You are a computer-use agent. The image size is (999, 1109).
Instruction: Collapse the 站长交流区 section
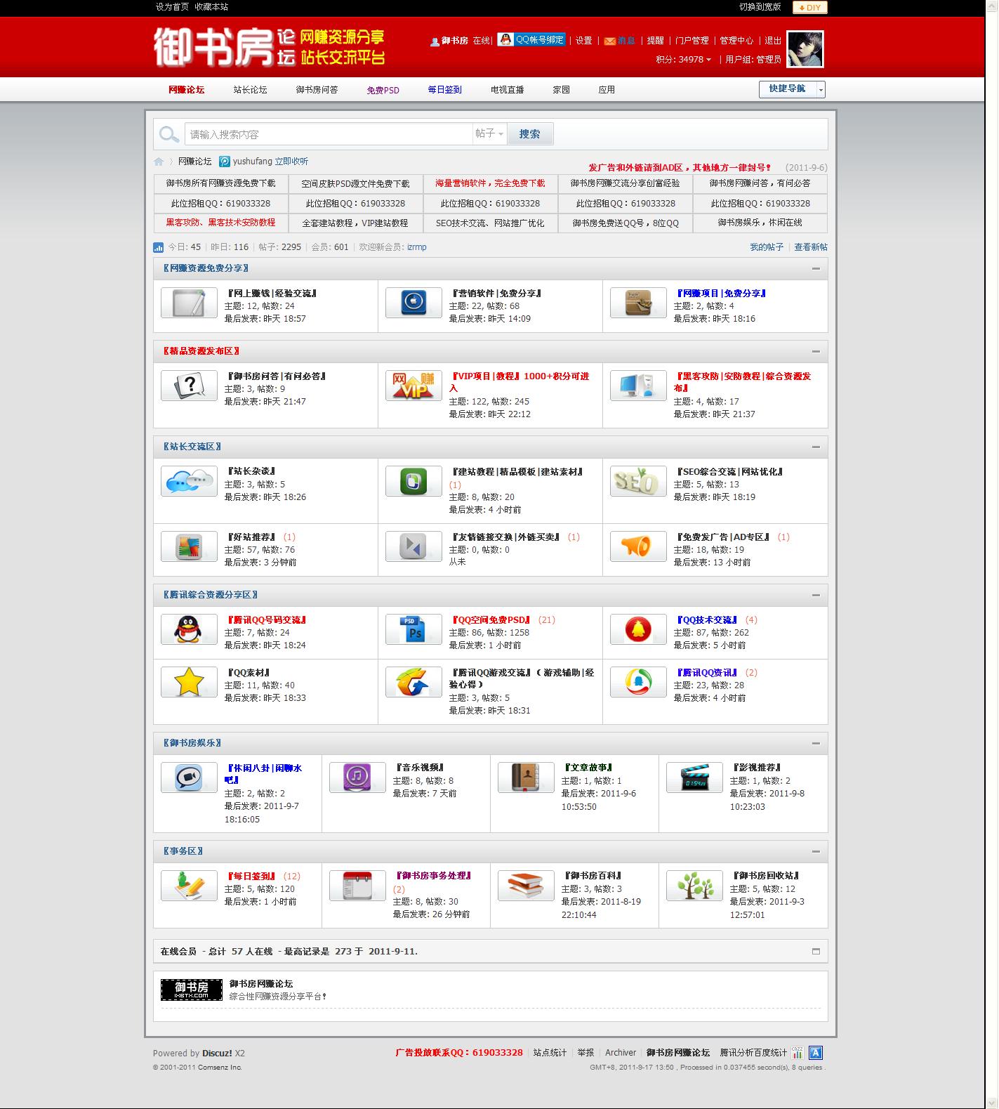tap(816, 447)
